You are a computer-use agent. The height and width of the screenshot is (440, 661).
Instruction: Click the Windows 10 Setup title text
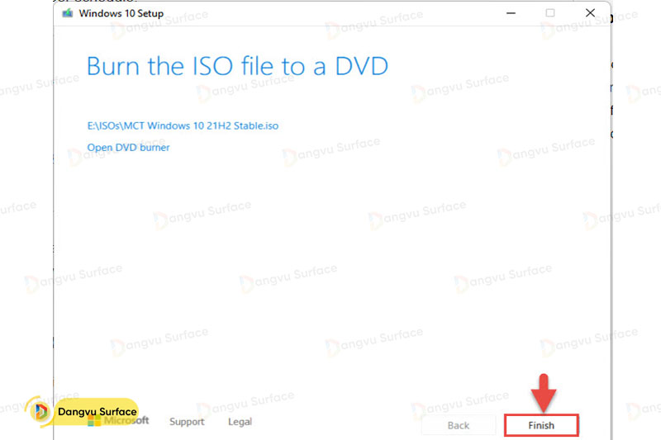tap(121, 13)
